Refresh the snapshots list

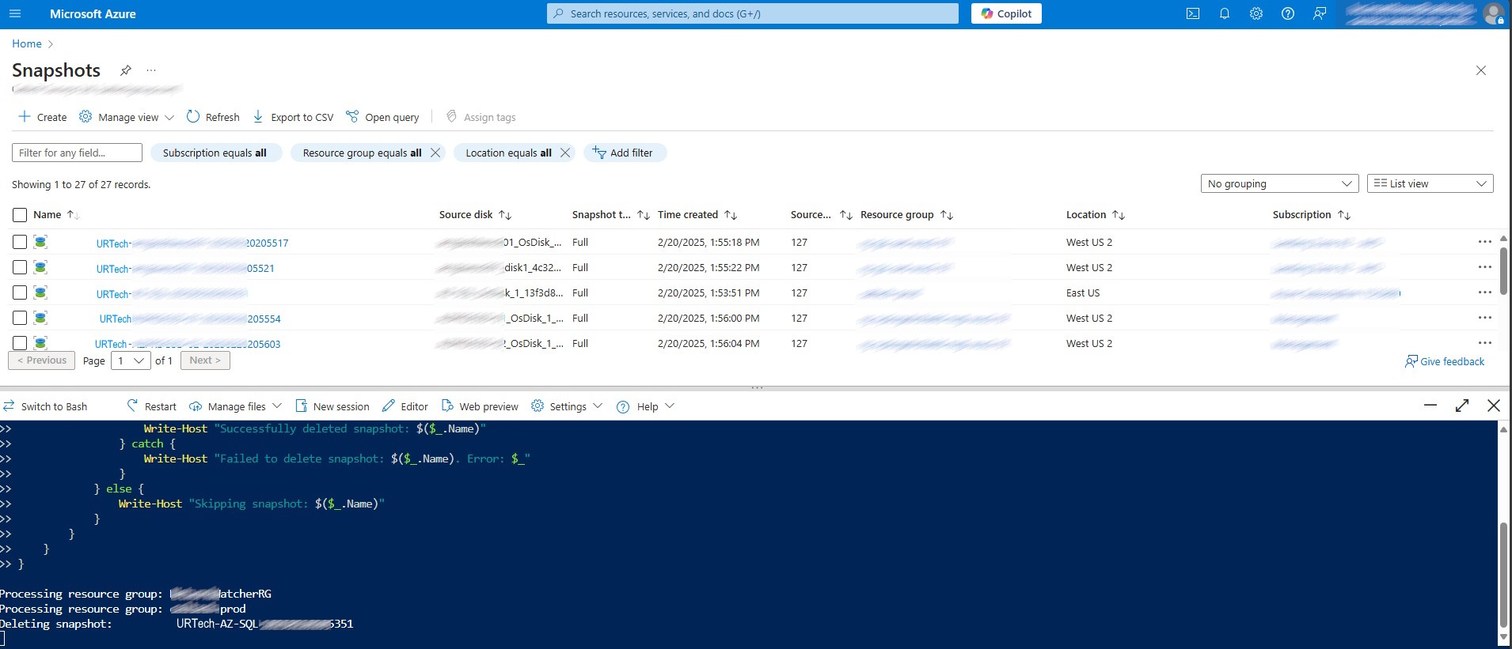pyautogui.click(x=213, y=117)
